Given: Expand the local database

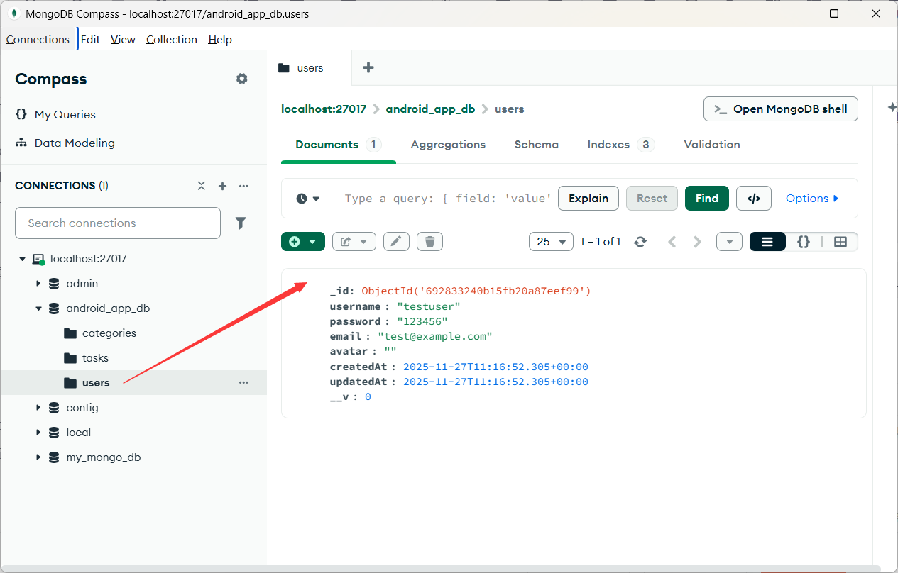Looking at the screenshot, I should (x=38, y=433).
